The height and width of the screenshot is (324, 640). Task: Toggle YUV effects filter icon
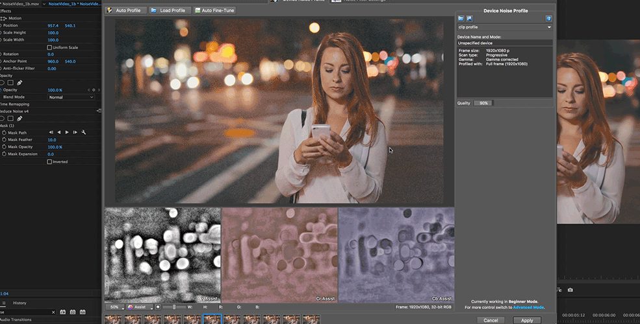[x=83, y=312]
